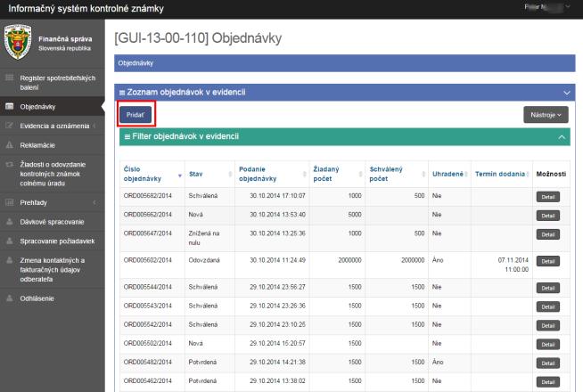The width and height of the screenshot is (583, 392).
Task: Open Reklamácie menu item
Action: 53,145
